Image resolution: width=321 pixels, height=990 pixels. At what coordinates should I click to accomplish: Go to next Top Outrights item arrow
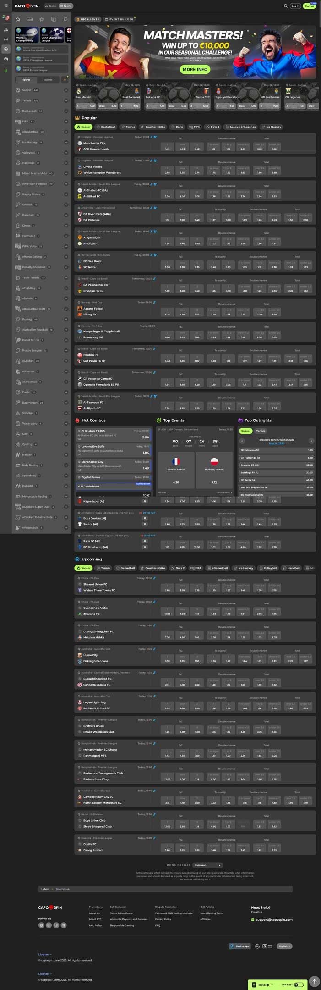click(x=311, y=441)
